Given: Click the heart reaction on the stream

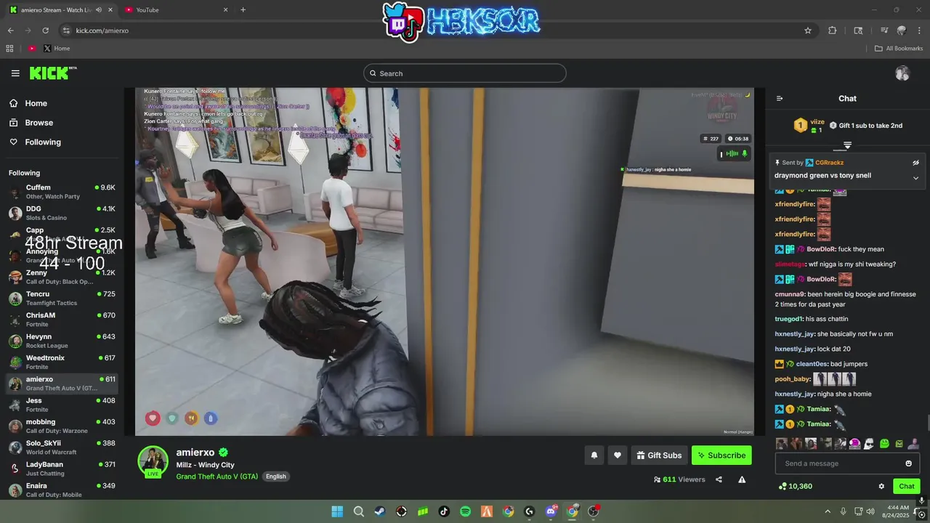Looking at the screenshot, I should [153, 418].
